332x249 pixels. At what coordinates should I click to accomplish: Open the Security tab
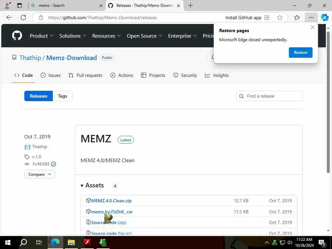point(185,75)
